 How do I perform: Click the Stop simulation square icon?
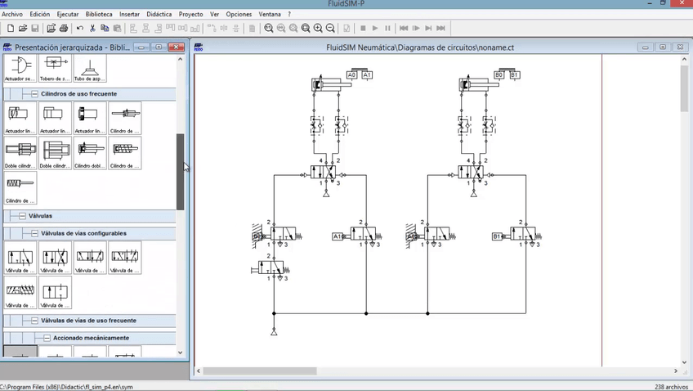click(x=363, y=29)
